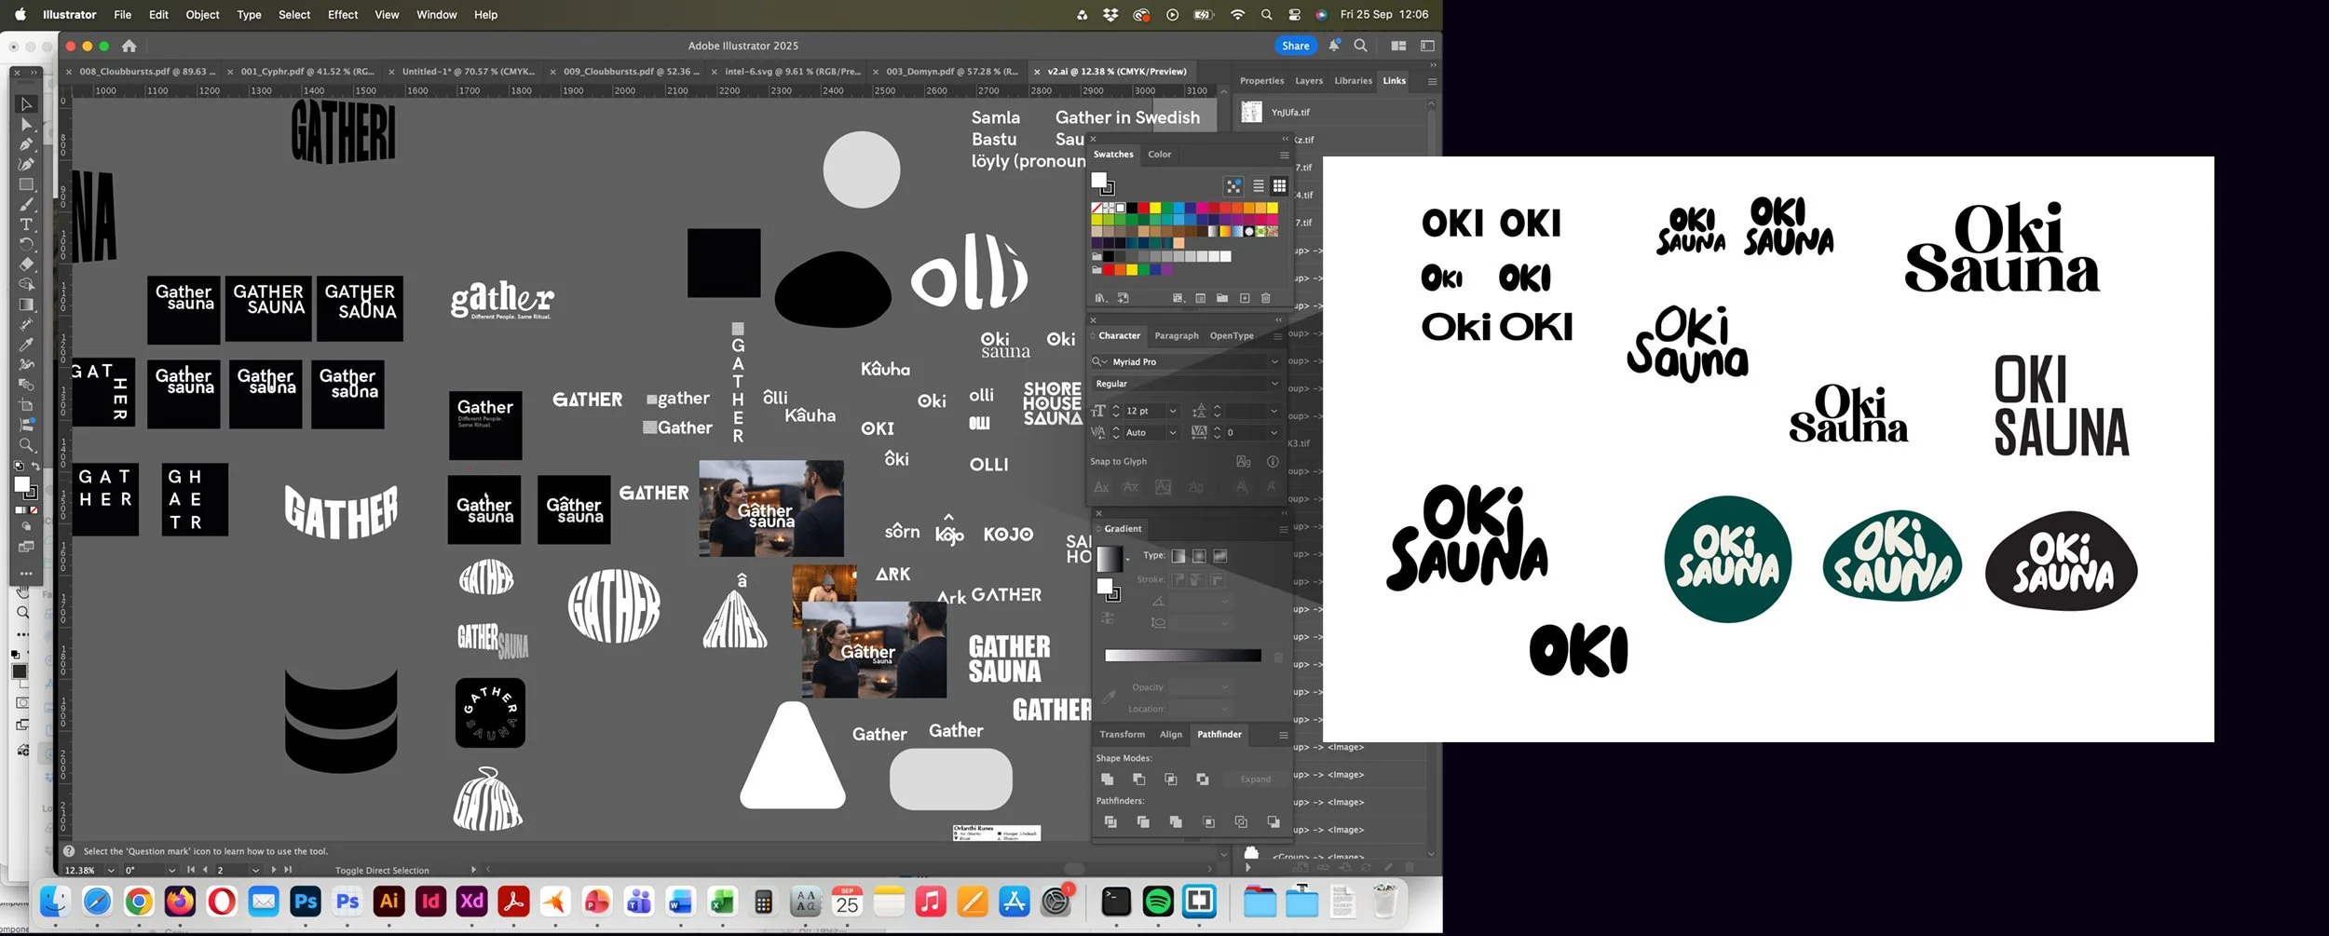
Task: Select the Pen tool
Action: click(x=26, y=144)
